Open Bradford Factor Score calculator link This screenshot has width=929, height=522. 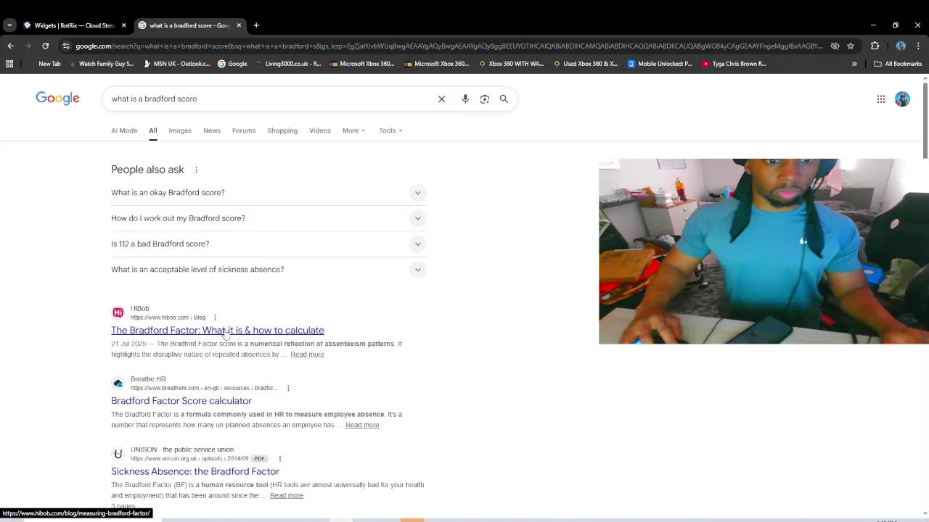(181, 401)
